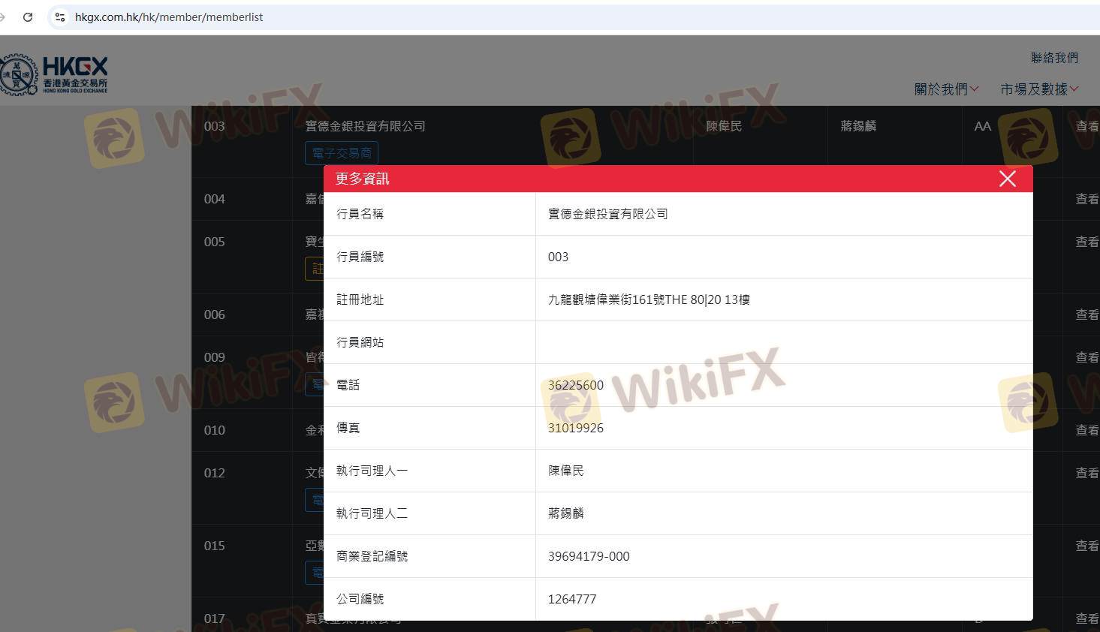
Task: Click the AA grade in row 003
Action: coord(982,126)
